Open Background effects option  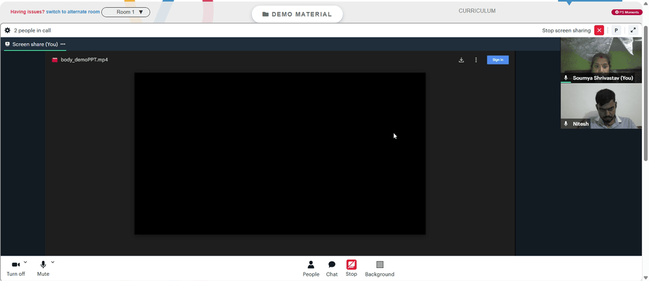coord(380,269)
